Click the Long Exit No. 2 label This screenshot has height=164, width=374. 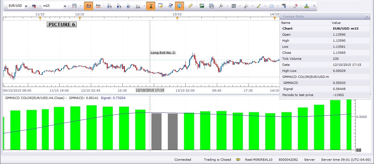[163, 53]
